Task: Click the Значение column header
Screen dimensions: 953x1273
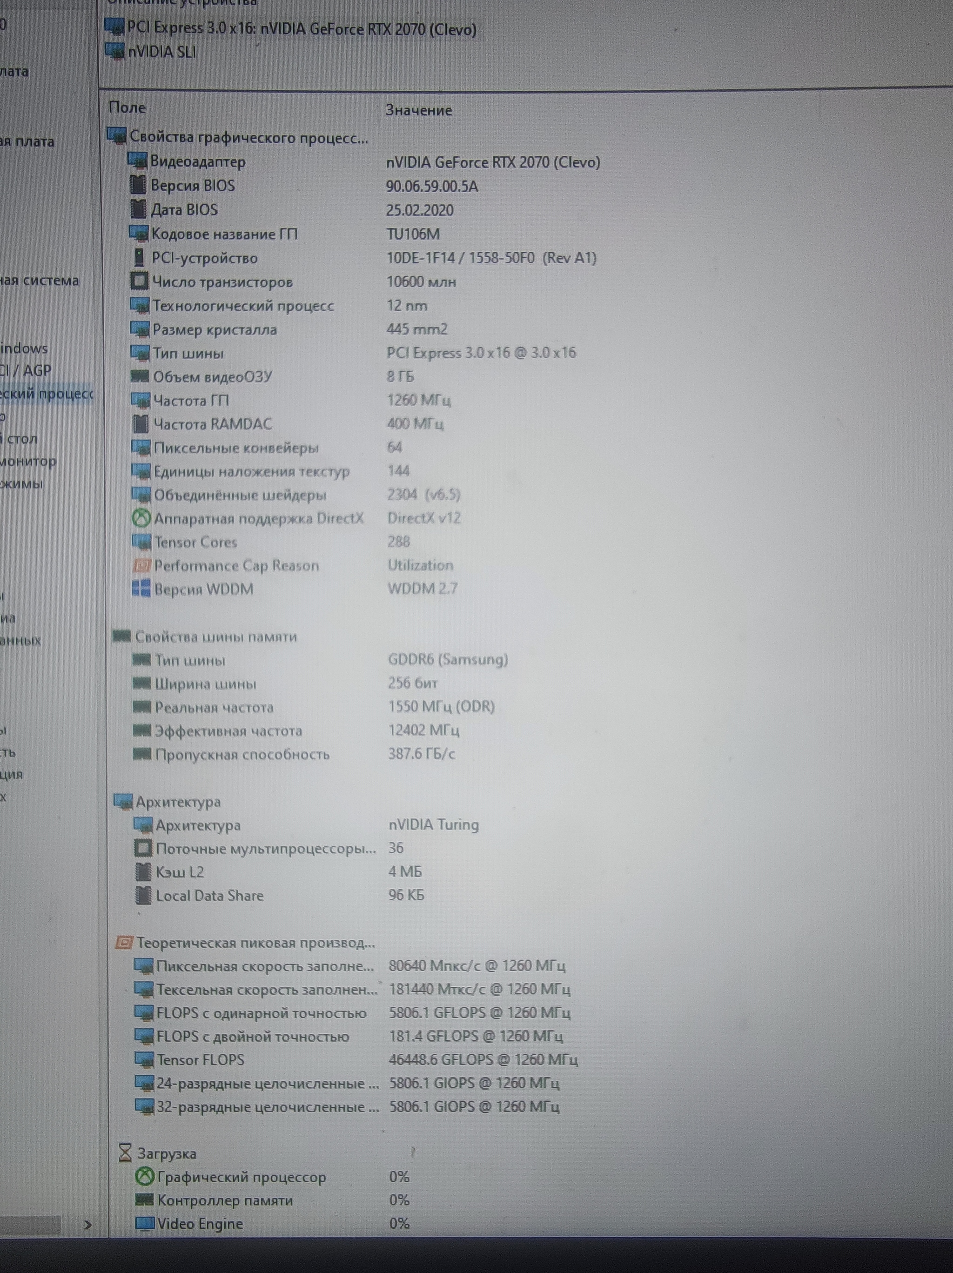Action: click(x=418, y=110)
